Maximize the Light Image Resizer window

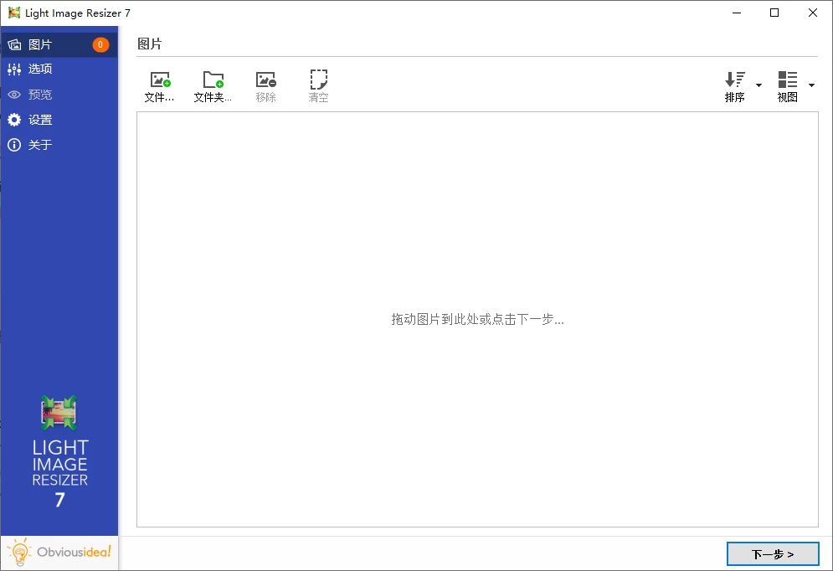click(x=774, y=13)
